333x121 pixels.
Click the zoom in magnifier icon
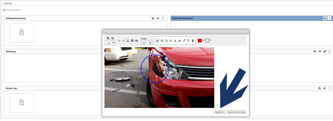click(108, 38)
